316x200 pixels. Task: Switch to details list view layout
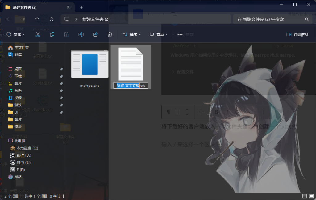(x=305, y=196)
